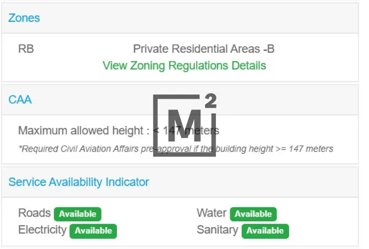369x249 pixels.
Task: Click the Electricity Available badge
Action: [x=93, y=231]
